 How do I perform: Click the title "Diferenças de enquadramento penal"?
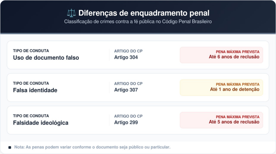[x=144, y=13]
